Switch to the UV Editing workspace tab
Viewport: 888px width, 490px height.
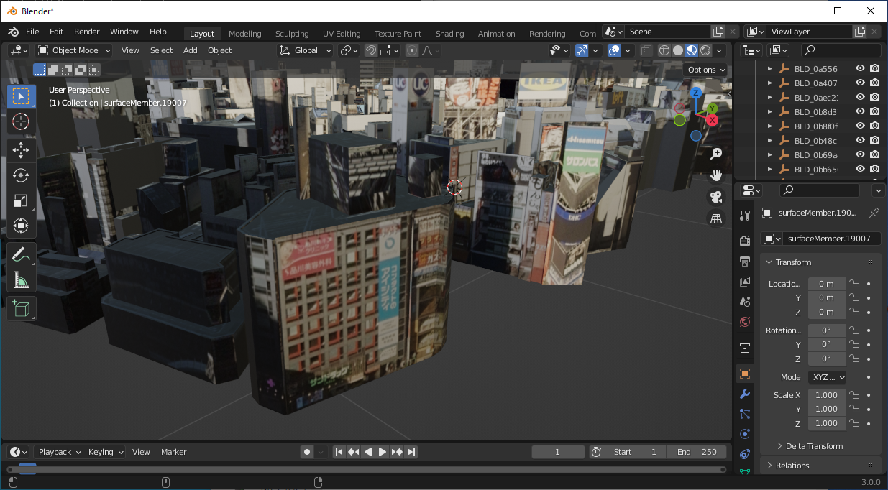pyautogui.click(x=342, y=34)
